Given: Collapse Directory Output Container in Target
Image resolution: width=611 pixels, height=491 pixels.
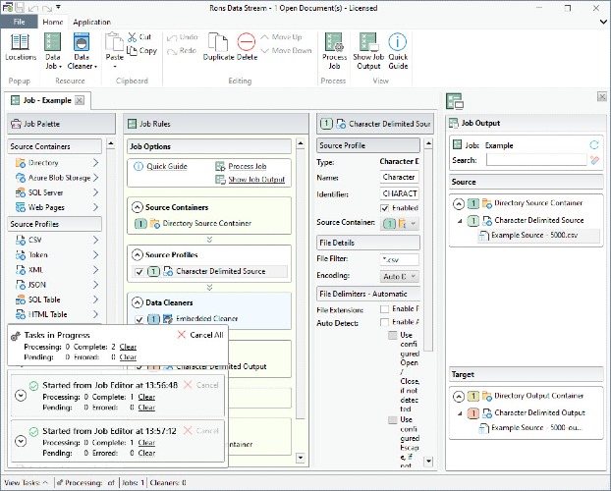Looking at the screenshot, I should (459, 397).
